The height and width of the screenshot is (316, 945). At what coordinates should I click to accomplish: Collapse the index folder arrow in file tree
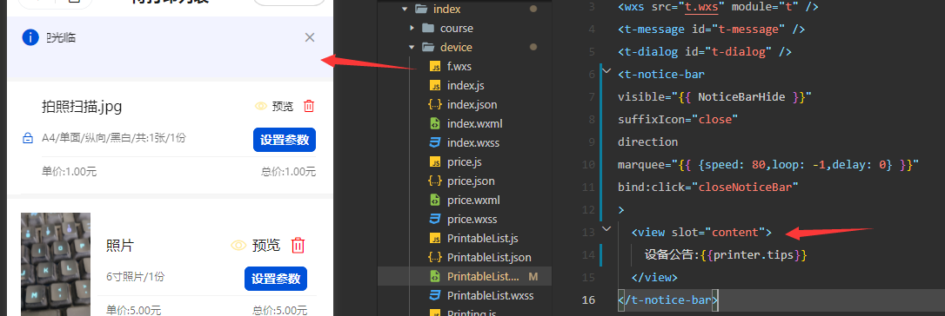point(404,9)
